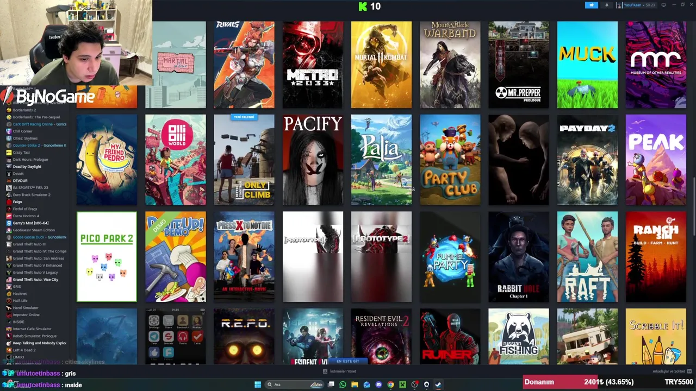Open the Party Club game cover

pyautogui.click(x=450, y=160)
